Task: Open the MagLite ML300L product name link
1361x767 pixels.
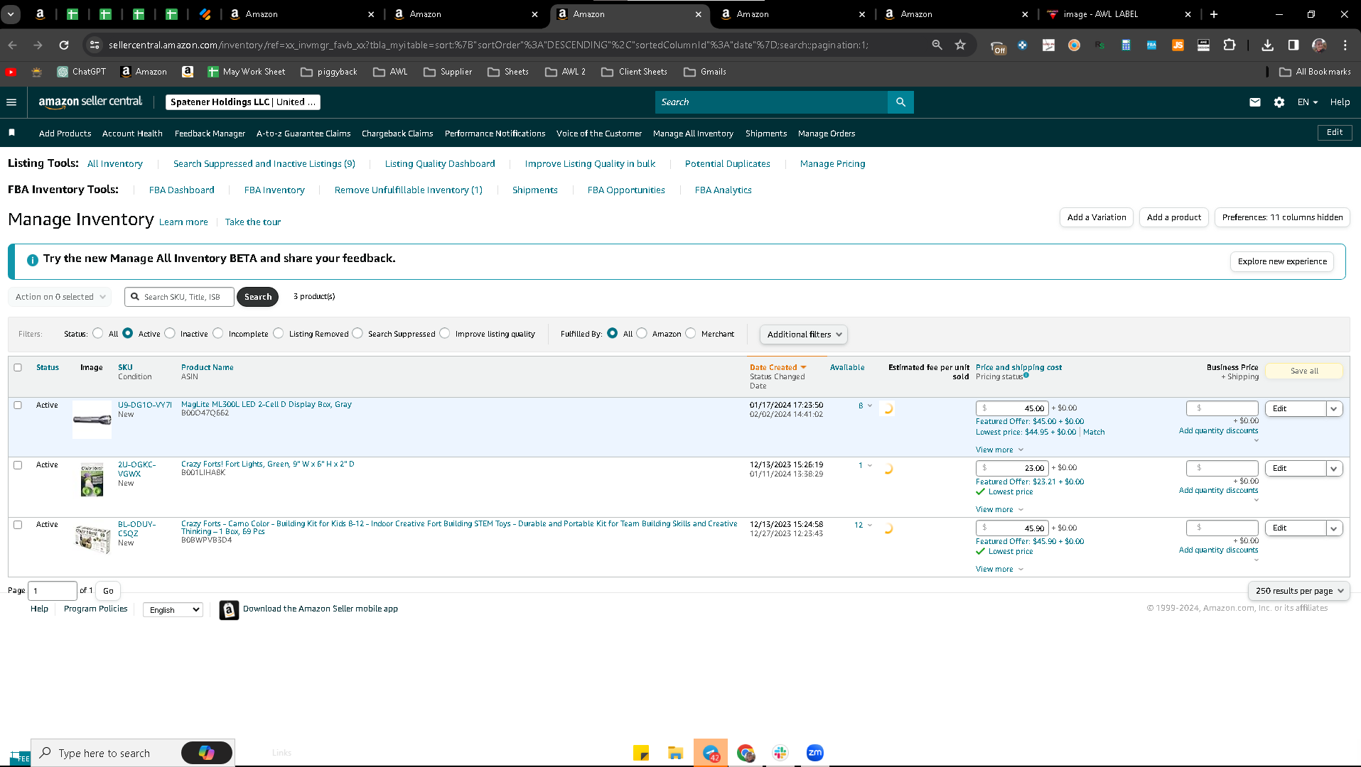Action: [x=267, y=404]
